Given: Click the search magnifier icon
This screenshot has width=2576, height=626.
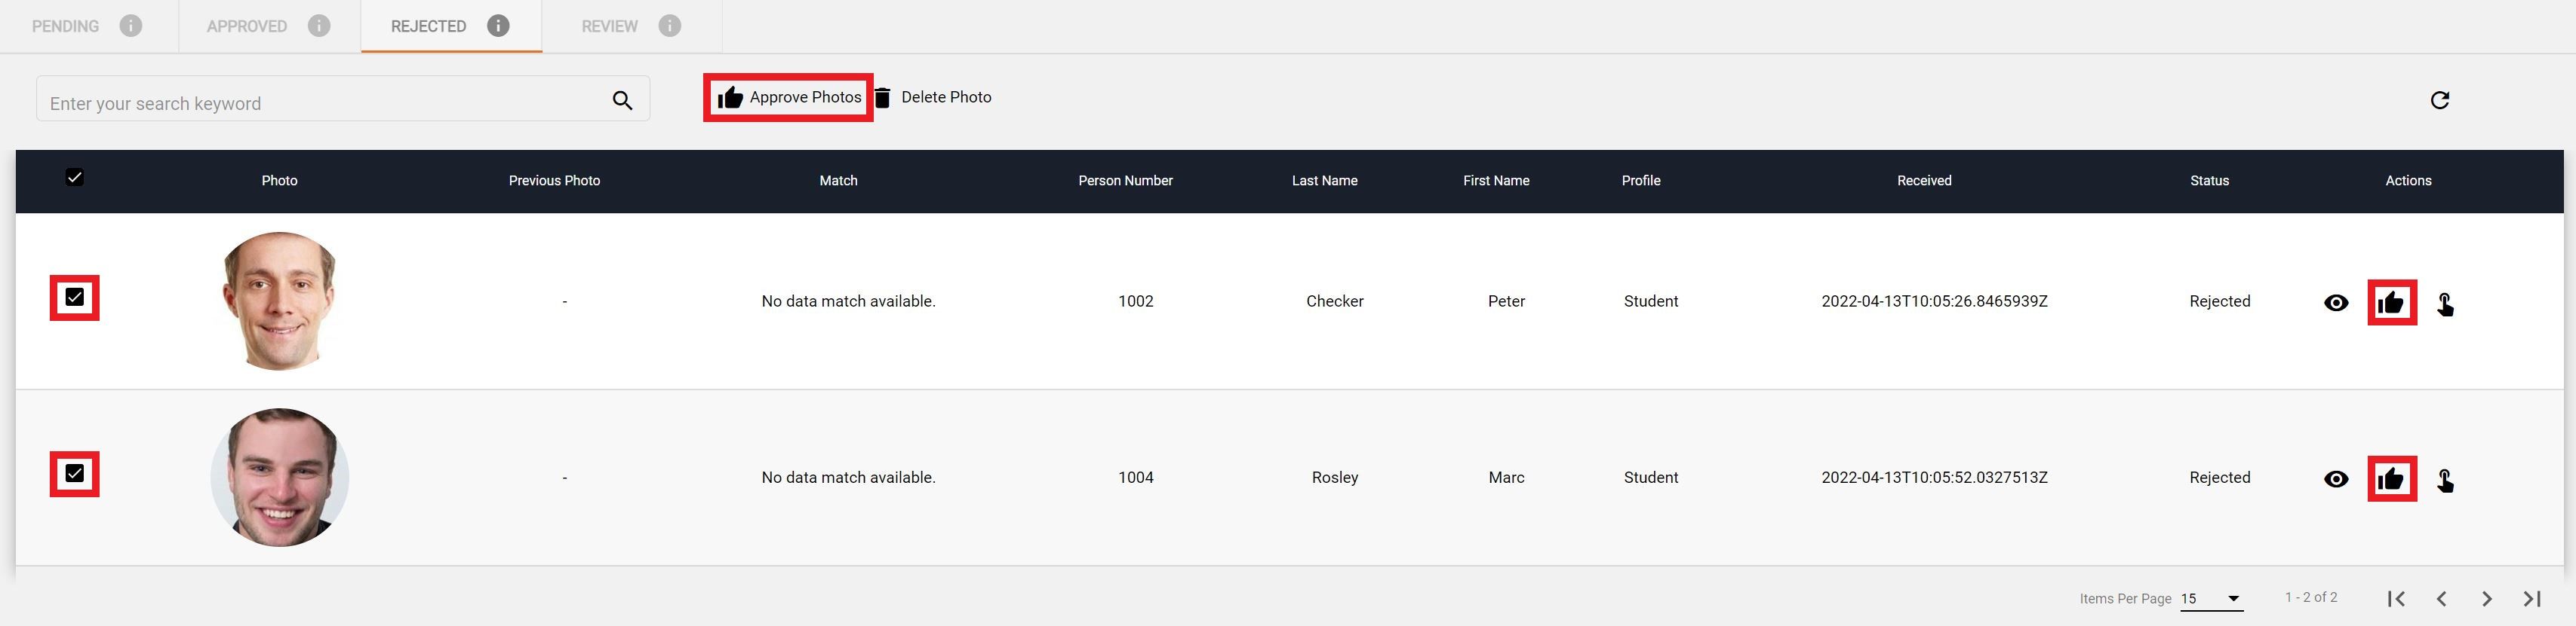Looking at the screenshot, I should pos(622,100).
